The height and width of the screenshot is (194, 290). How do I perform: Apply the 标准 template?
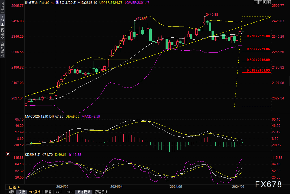coord(48,192)
